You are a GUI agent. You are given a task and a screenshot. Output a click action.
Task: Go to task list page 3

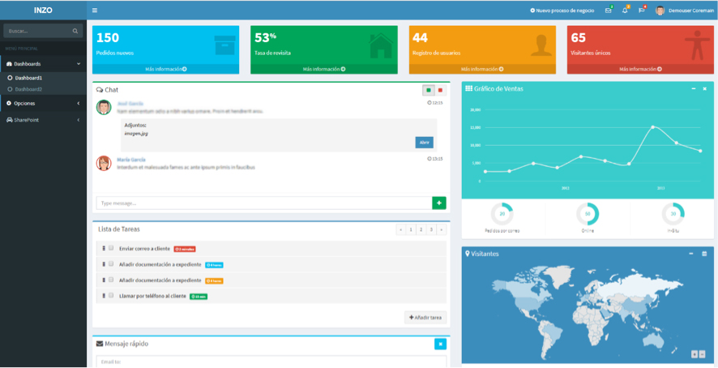(x=431, y=229)
